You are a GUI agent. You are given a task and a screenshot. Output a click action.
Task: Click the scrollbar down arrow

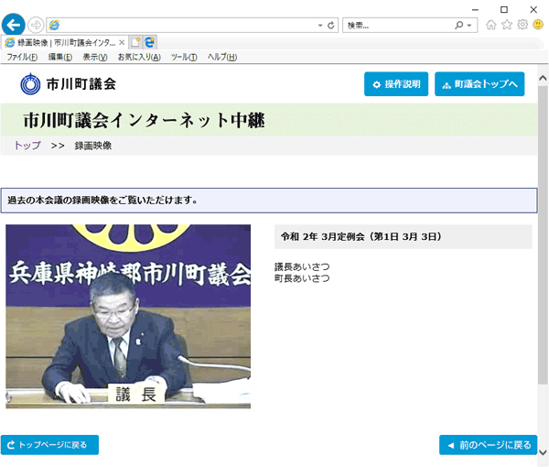point(543,452)
